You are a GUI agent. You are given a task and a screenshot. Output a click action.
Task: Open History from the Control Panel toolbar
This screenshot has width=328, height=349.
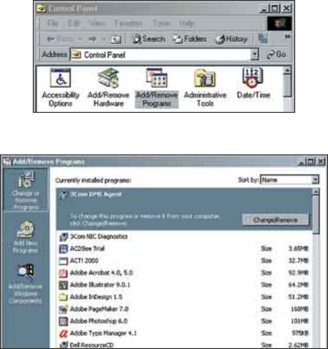231,39
